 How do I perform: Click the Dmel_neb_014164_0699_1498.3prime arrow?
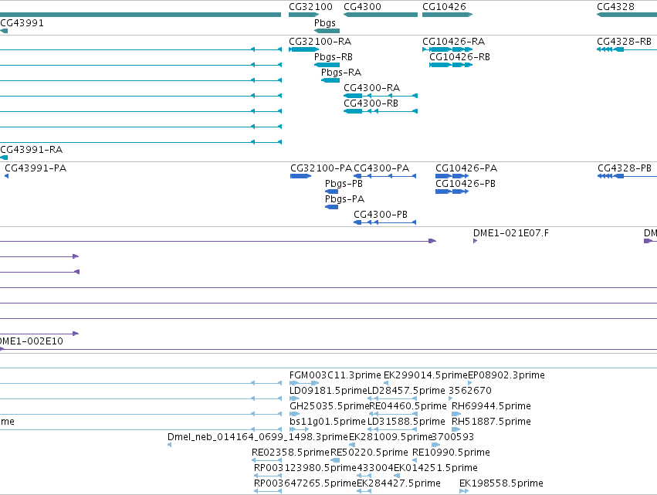[x=169, y=445]
